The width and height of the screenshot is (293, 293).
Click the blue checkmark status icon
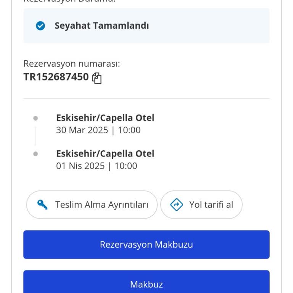(40, 26)
